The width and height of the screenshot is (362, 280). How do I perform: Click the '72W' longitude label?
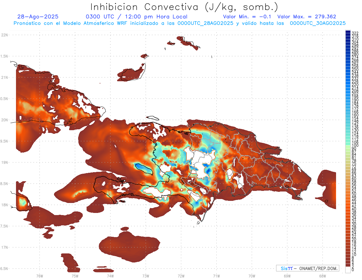(x=181, y=276)
